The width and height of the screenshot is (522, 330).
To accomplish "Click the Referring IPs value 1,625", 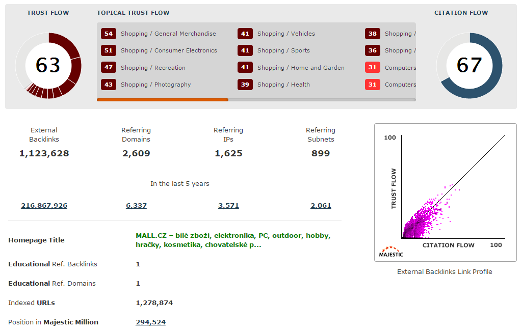I will tap(228, 153).
